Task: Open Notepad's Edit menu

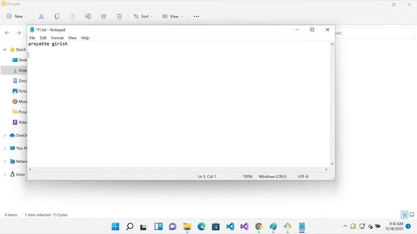Action: click(x=43, y=38)
